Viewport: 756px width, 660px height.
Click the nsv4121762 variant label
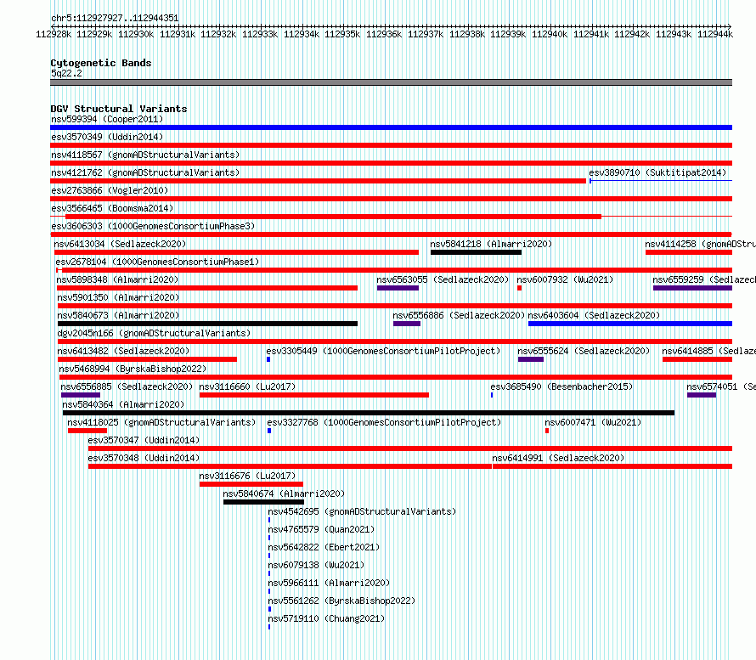click(x=145, y=172)
